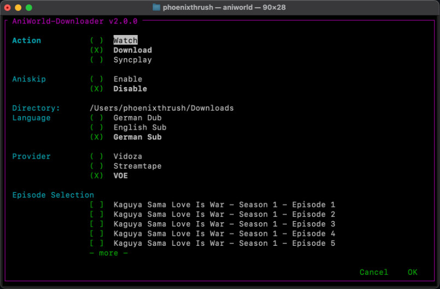Click the folder icon in the title bar

click(157, 7)
